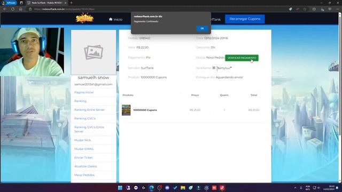The width and height of the screenshot is (342, 192).
Task: Select Enviar Ticket in the sidebar
Action: [83, 158]
